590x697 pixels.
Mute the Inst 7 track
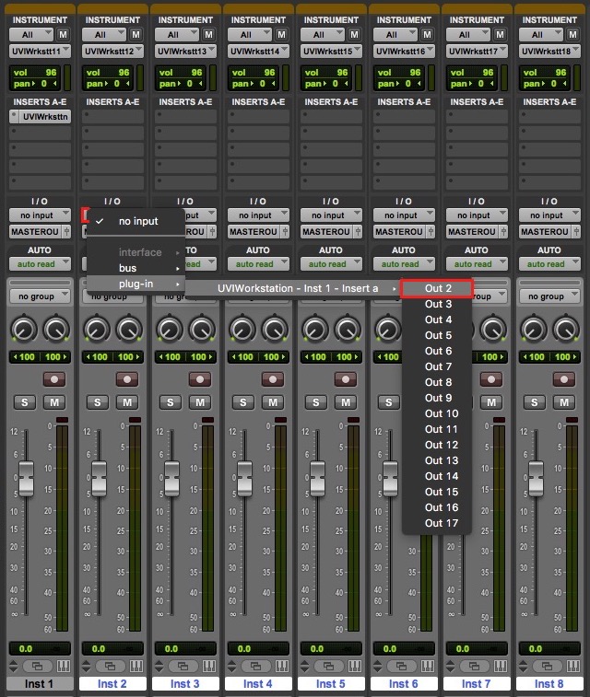(491, 402)
